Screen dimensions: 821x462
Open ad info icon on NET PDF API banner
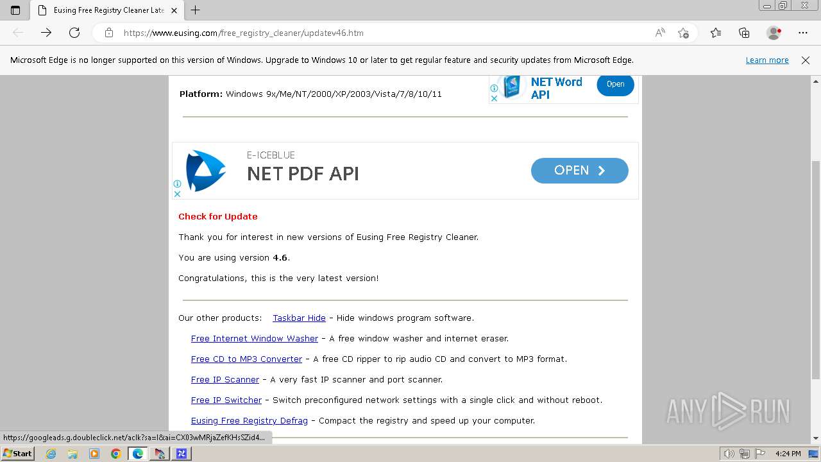point(177,184)
